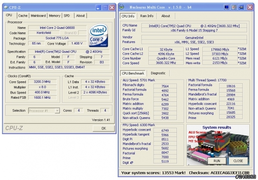Switch to the Diagnostic sub-tab
The width and height of the screenshot is (258, 180).
click(158, 73)
